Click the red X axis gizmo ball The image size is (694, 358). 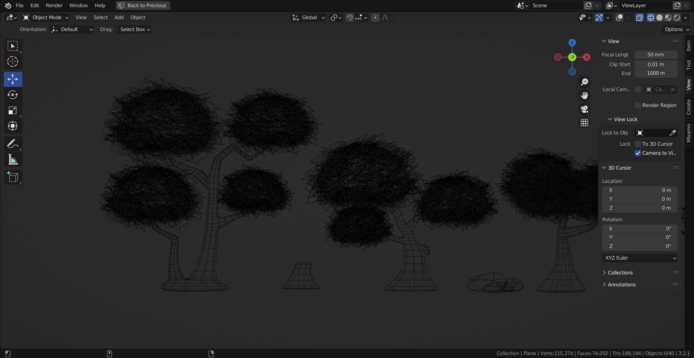587,57
